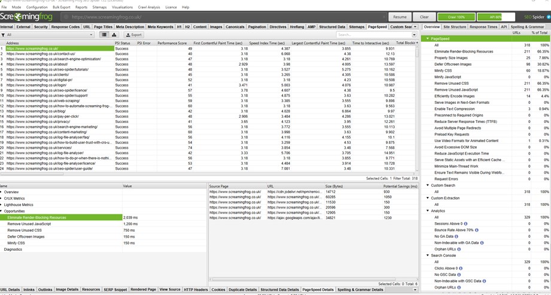Viewport: 551px width, 295px height.
Task: Click the Screaming Frog logo
Action: (x=28, y=17)
